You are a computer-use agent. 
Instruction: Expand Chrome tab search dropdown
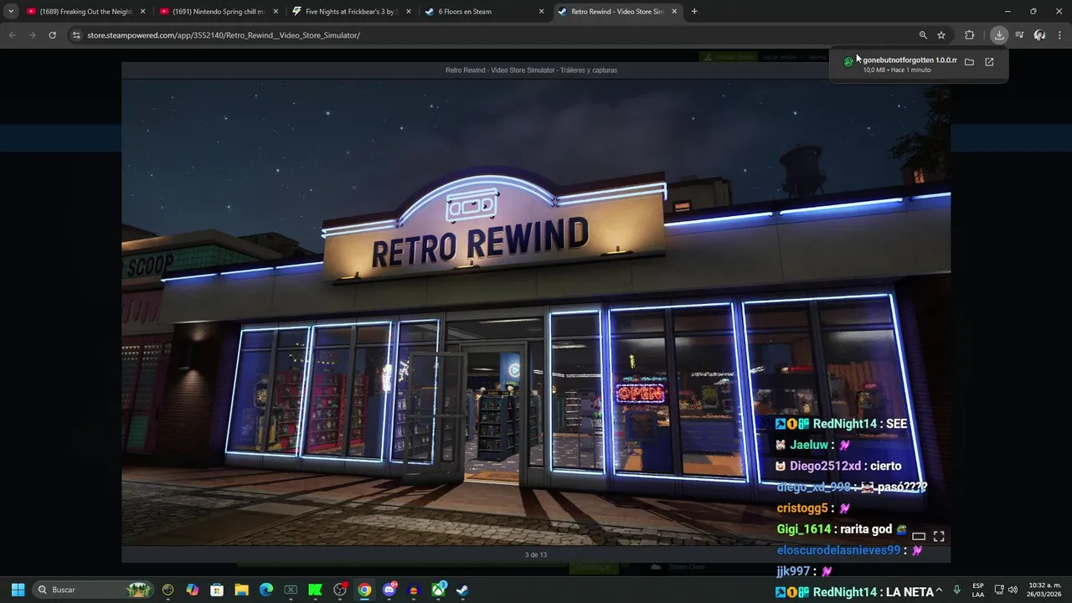[x=11, y=12]
